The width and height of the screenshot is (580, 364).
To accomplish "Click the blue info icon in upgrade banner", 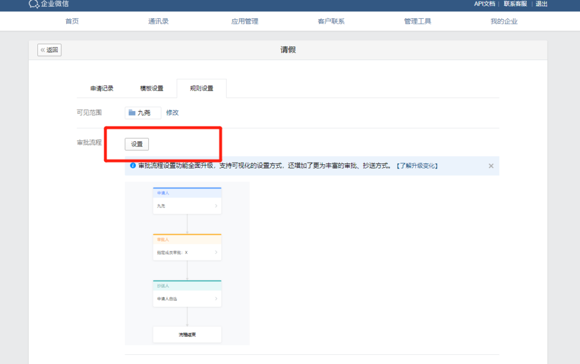I will click(133, 166).
